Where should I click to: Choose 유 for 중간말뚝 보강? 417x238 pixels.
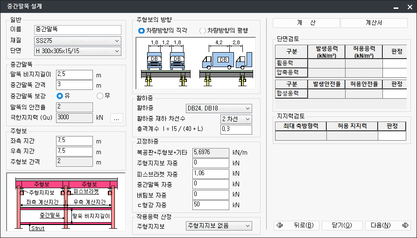[x=59, y=96]
